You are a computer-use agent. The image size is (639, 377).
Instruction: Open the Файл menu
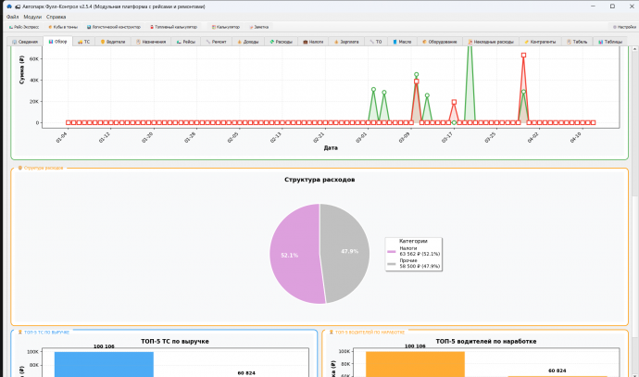coord(12,17)
